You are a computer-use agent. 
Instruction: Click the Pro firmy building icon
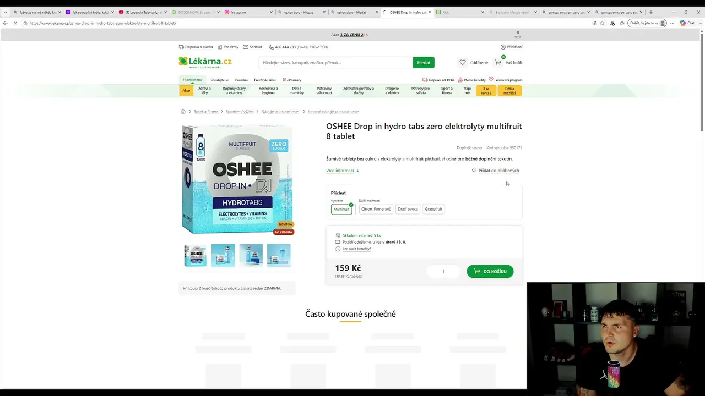(220, 47)
